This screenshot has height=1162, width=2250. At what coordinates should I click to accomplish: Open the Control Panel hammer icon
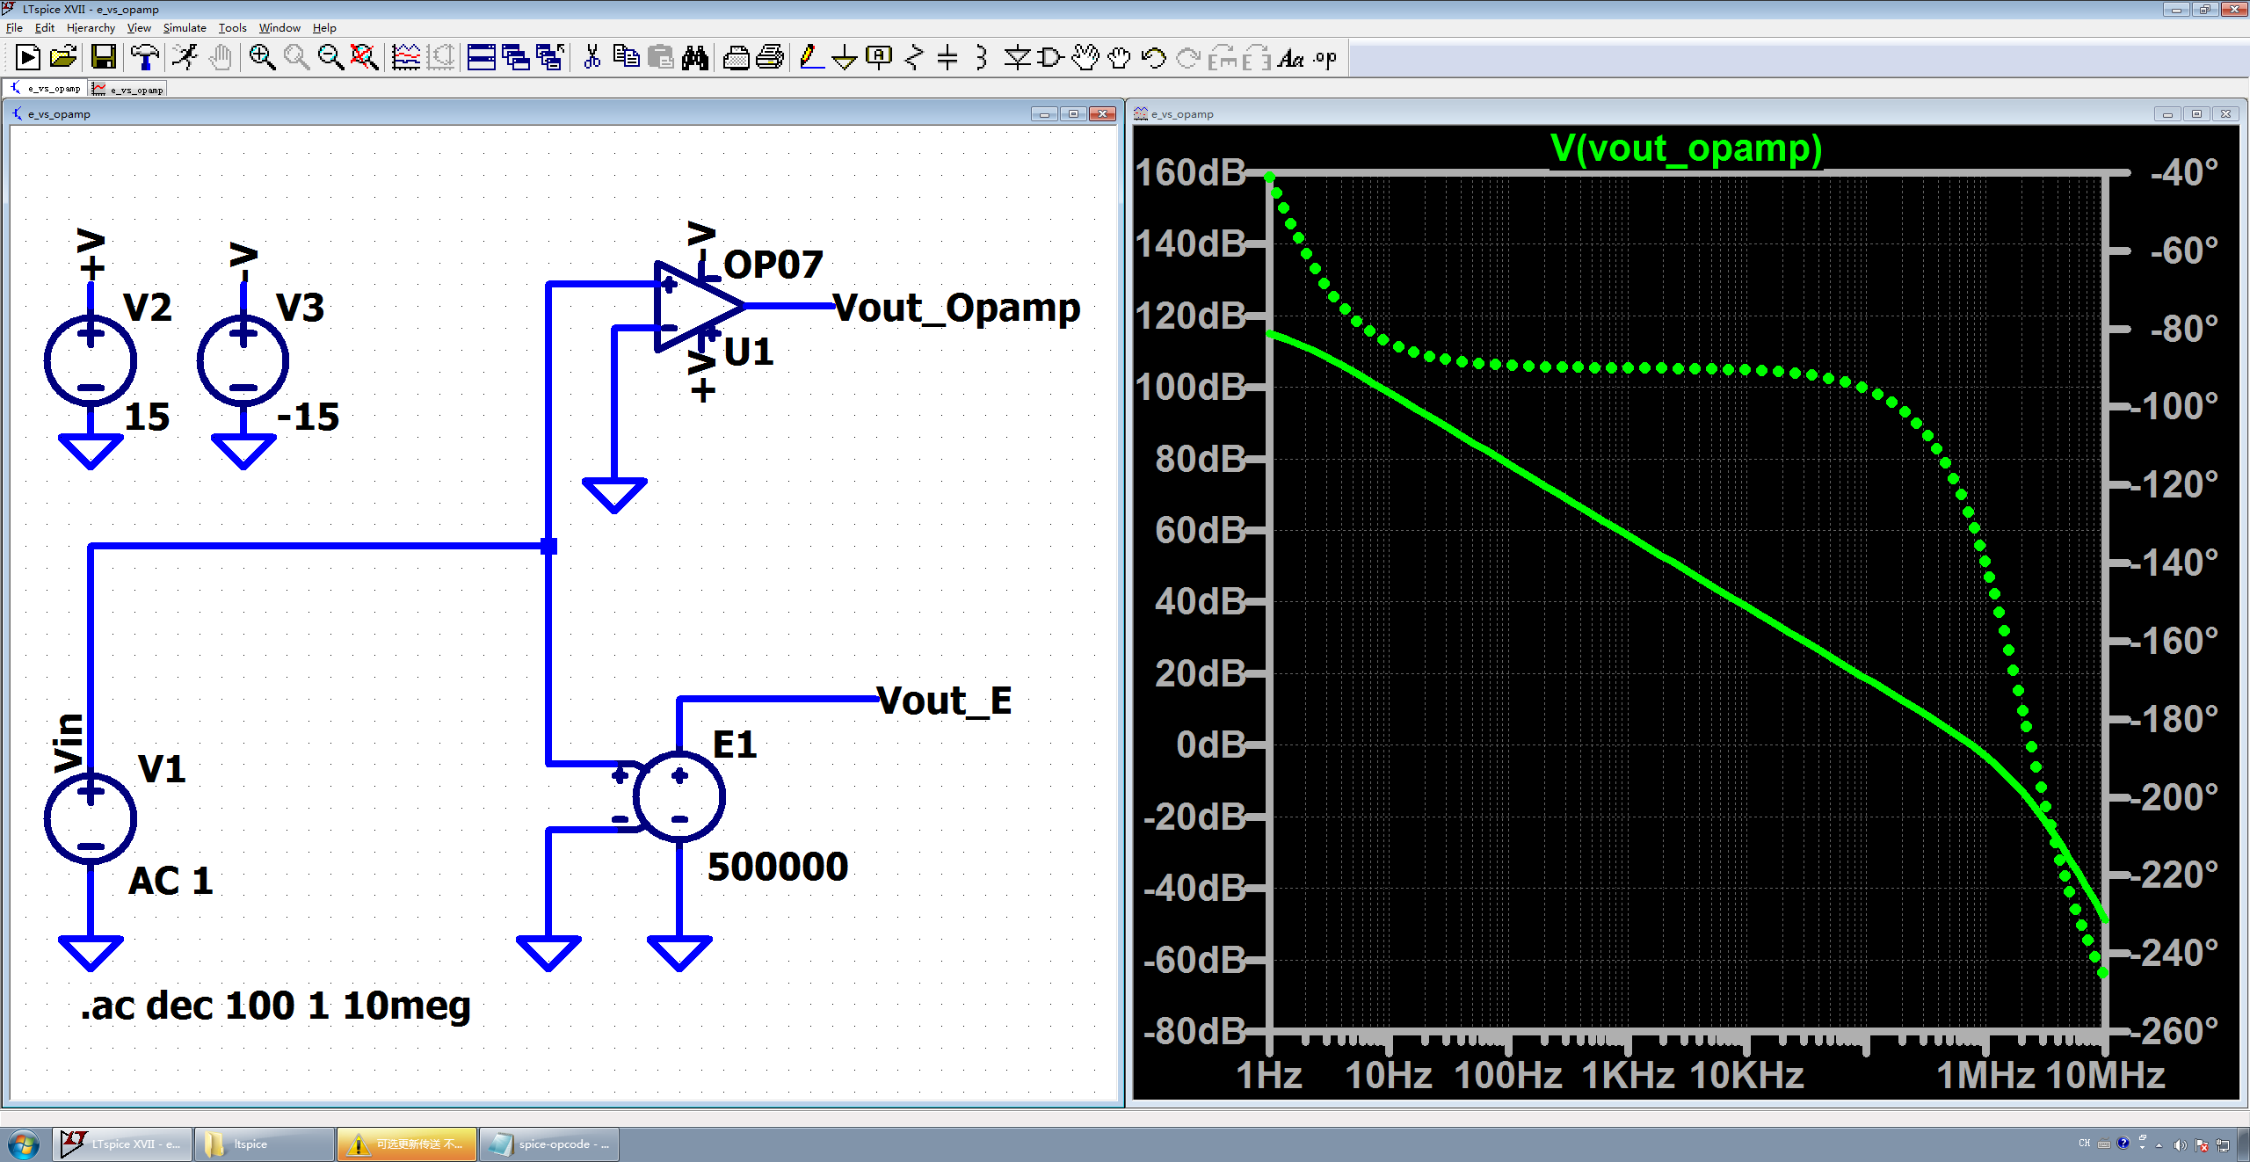click(145, 58)
